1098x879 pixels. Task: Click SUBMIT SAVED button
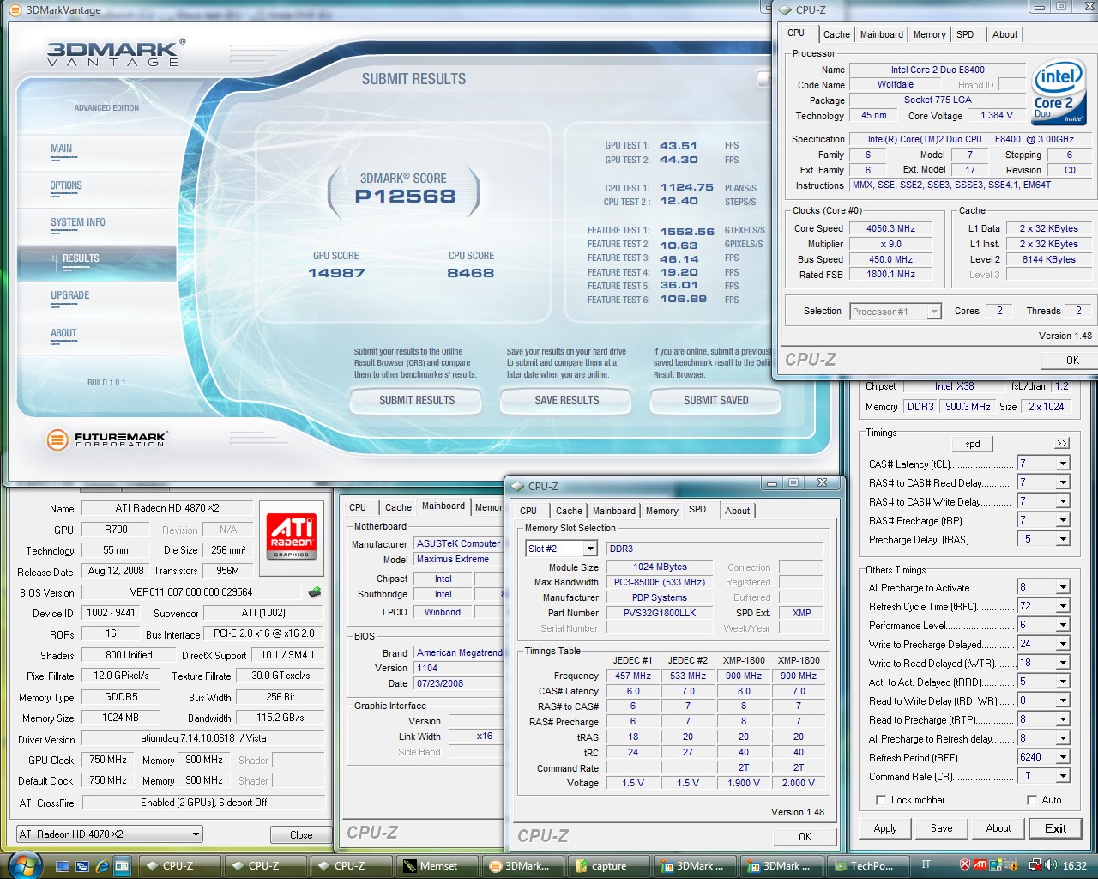click(715, 400)
